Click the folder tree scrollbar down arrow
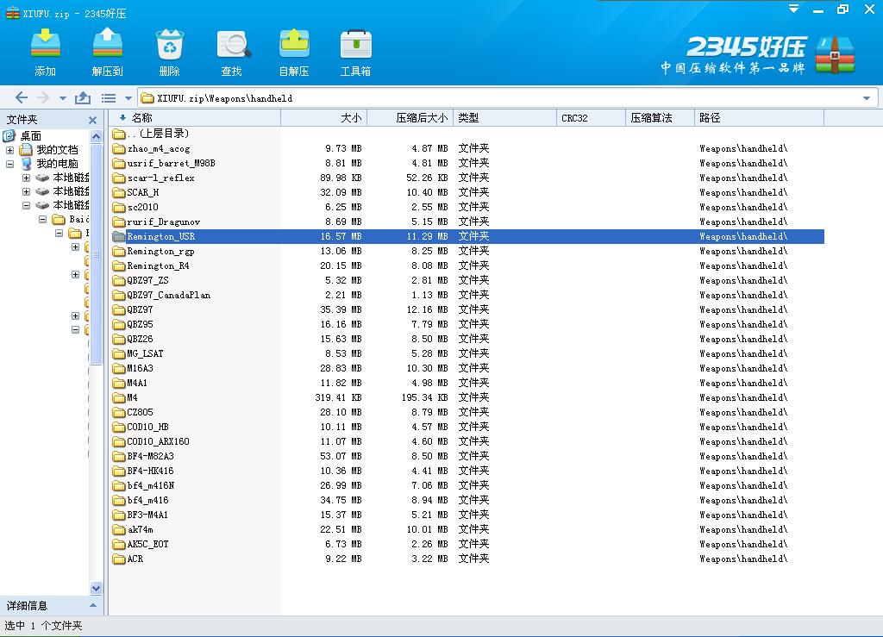This screenshot has width=883, height=637. [x=96, y=588]
